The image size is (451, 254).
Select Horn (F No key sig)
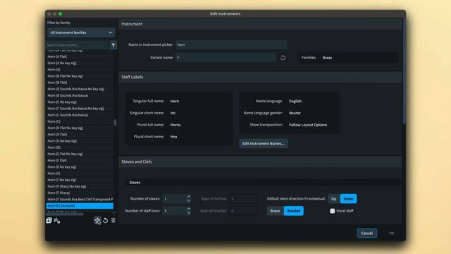click(x=80, y=180)
